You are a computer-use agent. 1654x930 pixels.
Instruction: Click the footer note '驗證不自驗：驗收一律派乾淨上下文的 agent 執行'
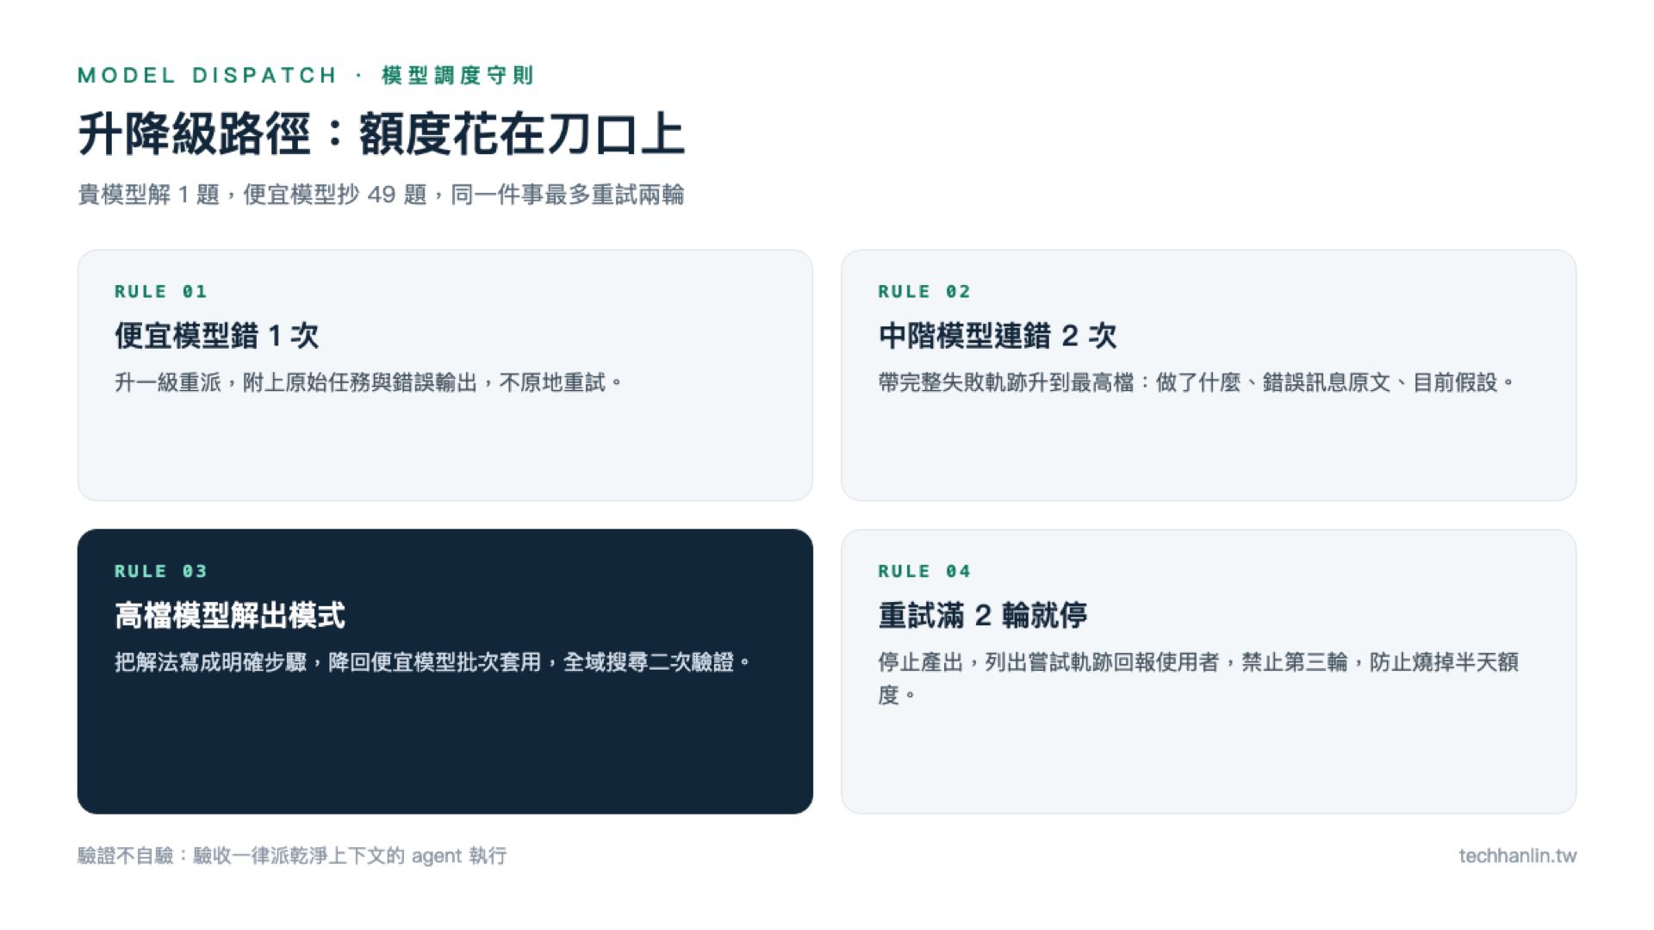[292, 856]
